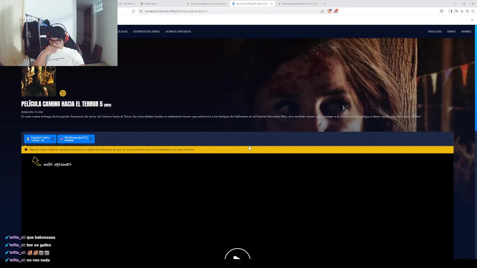Go to PELICULAS in right navigation
This screenshot has width=477, height=268.
[435, 32]
